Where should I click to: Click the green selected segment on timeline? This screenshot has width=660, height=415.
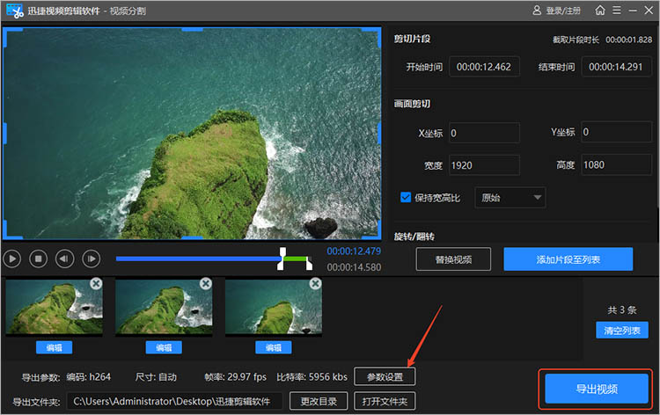(295, 259)
